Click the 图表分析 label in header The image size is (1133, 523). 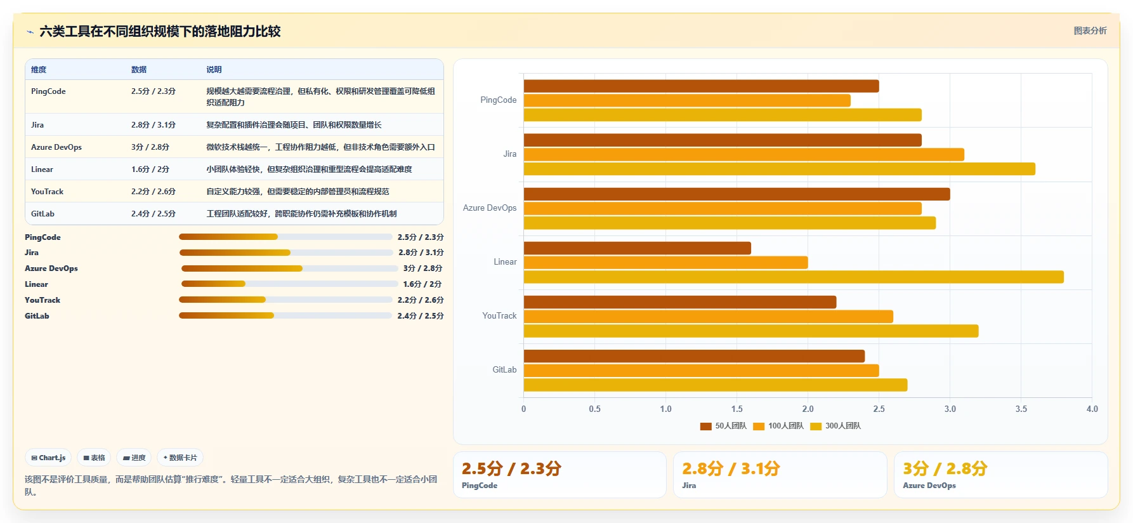pos(1090,30)
